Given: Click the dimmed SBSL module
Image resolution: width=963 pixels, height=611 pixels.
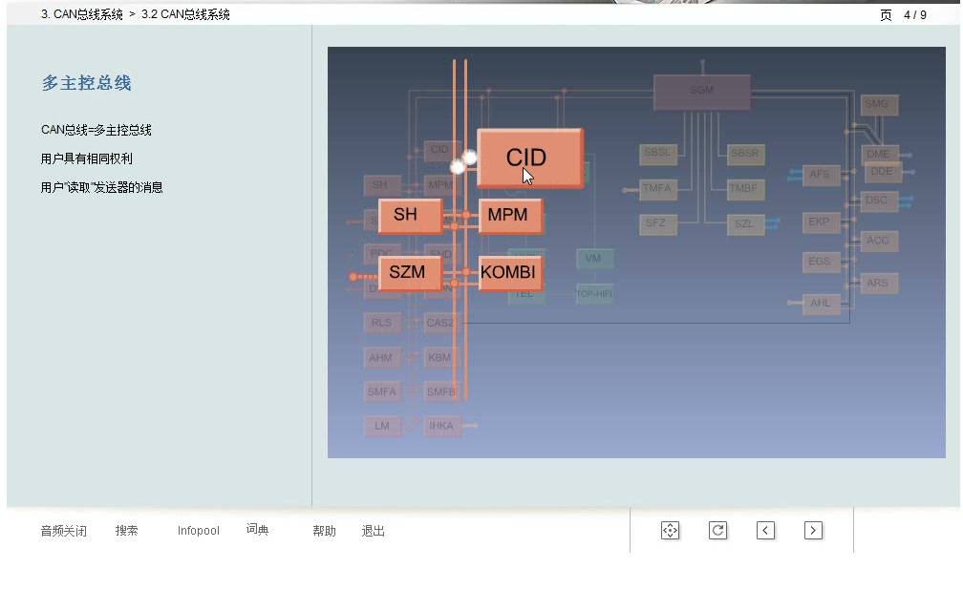Looking at the screenshot, I should (657, 154).
